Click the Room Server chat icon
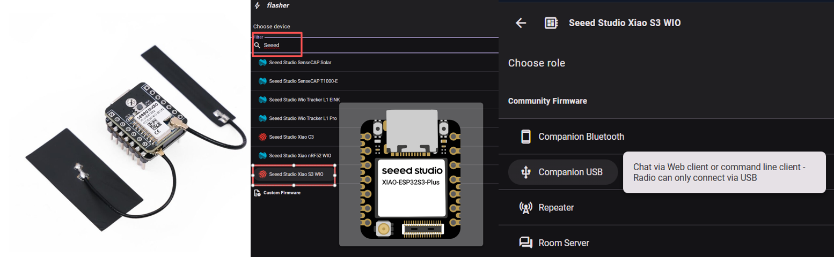 525,243
